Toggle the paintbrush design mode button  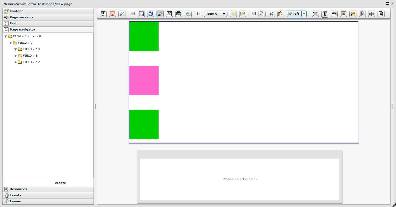point(160,14)
